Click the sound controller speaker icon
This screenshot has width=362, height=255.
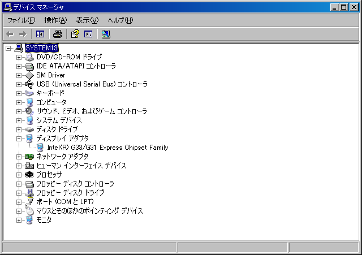pos(29,111)
